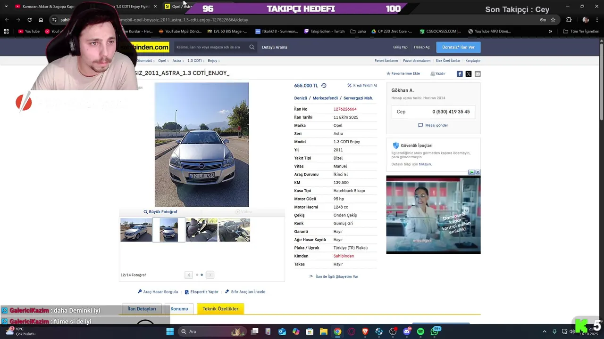Open Spotify from the taskbar
The image size is (604, 339).
[420, 331]
